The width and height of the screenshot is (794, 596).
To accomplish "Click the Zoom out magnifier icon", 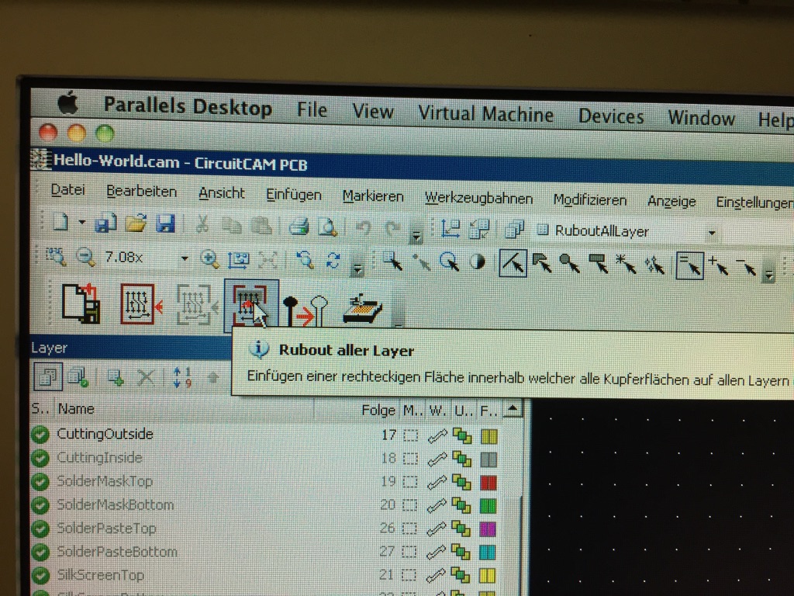I will point(85,257).
